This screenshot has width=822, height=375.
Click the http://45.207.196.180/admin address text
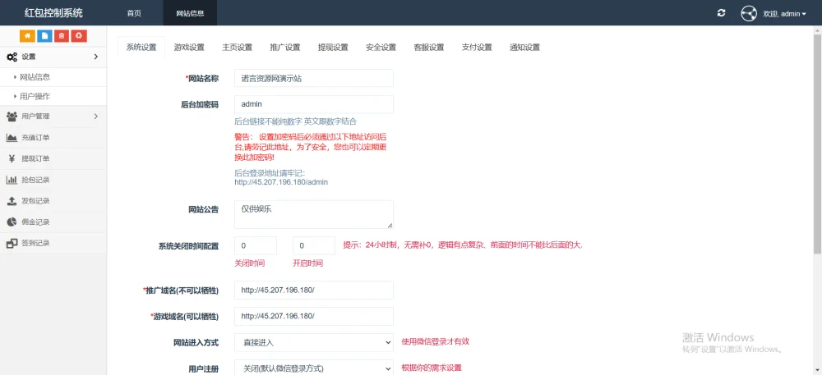[x=281, y=182]
